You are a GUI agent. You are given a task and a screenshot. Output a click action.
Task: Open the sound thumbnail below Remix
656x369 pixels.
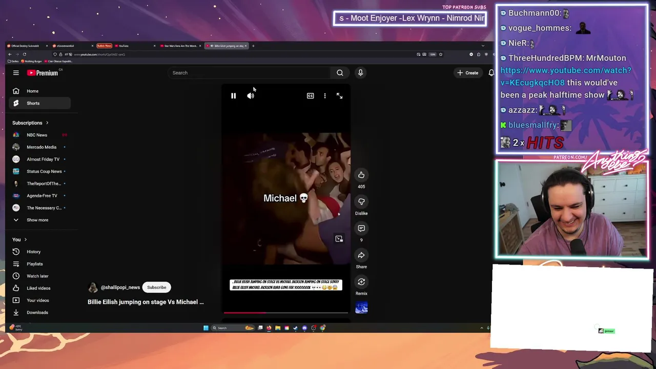[x=361, y=307]
